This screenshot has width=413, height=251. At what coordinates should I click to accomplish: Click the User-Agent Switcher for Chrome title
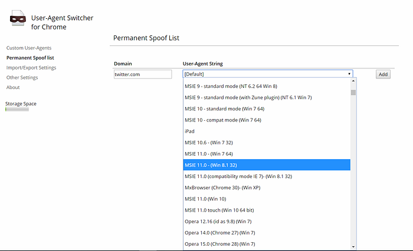point(62,22)
